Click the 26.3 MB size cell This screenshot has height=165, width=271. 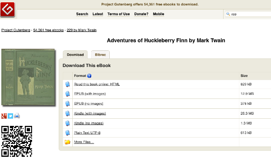pyautogui.click(x=247, y=113)
